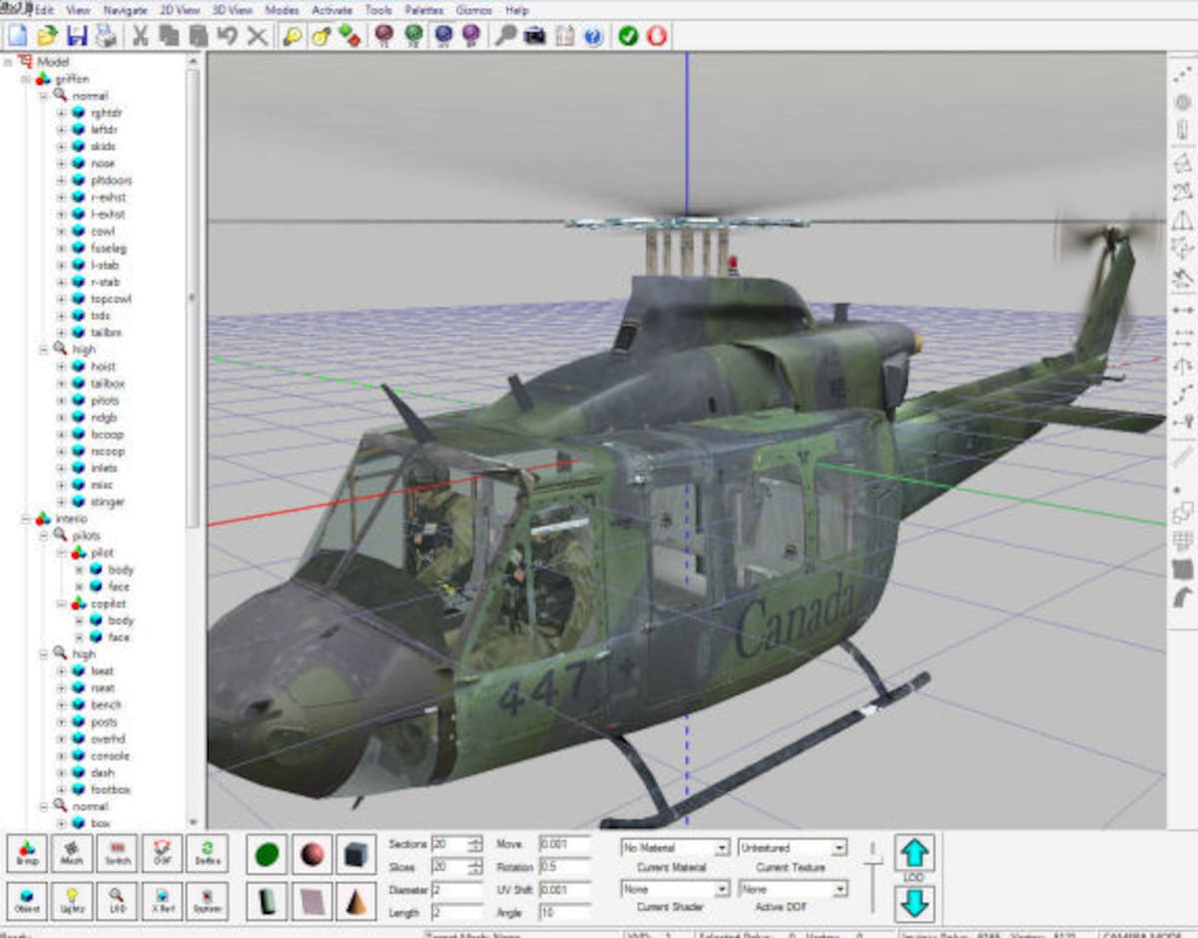Select the stinger item in the tree

tap(107, 502)
